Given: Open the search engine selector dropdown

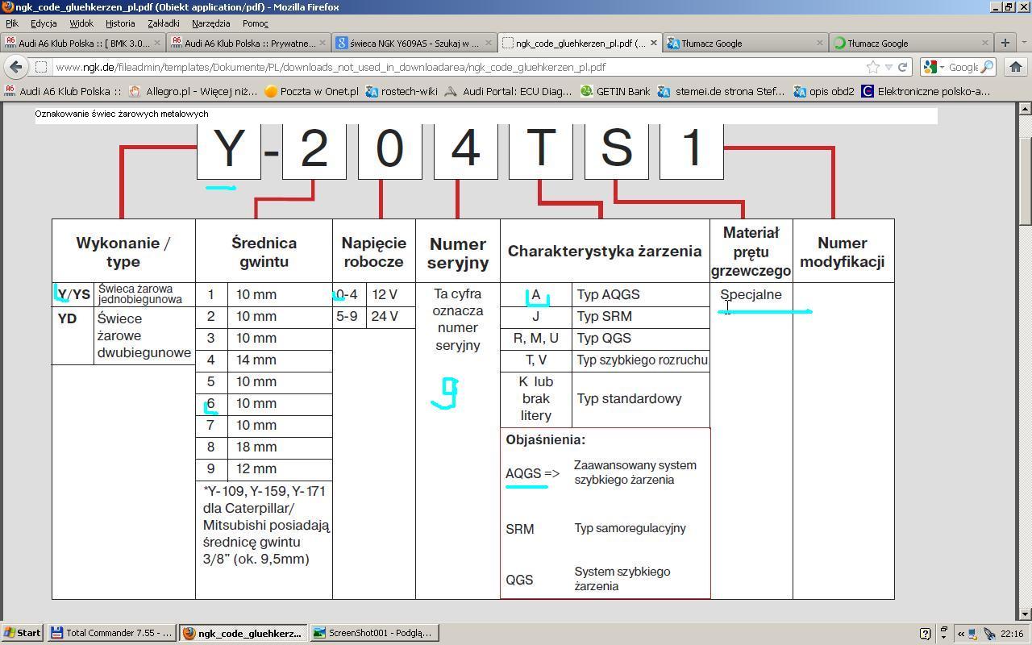Looking at the screenshot, I should pyautogui.click(x=934, y=67).
